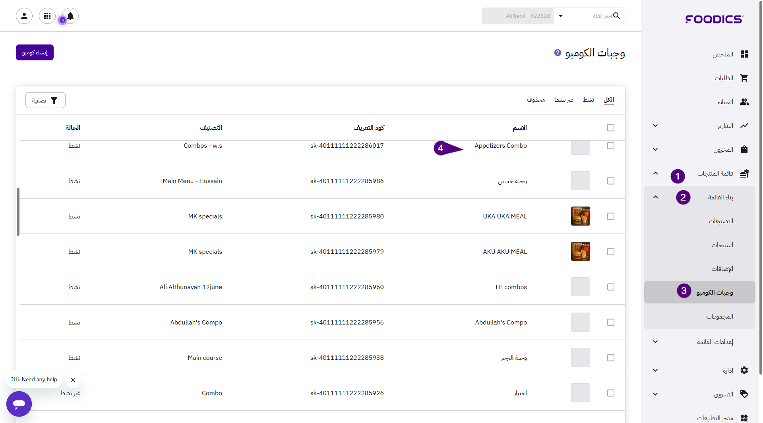Image resolution: width=763 pixels, height=423 pixels.
Task: Close the 'Hi. Need any help' popup
Action: click(x=73, y=380)
